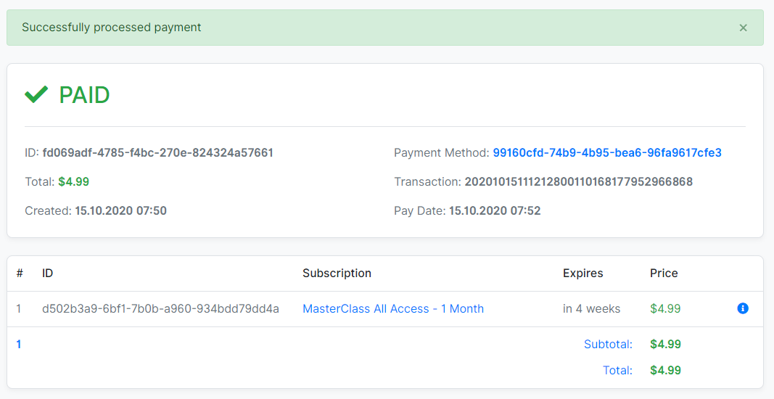Click the Subtotal label in the table footer
The image size is (774, 399).
(608, 345)
